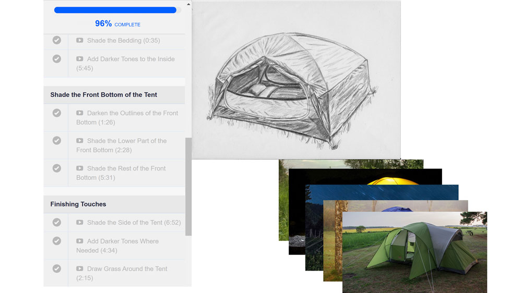Click video icon beside Shade the Side of the Tent
This screenshot has width=522, height=293.
pyautogui.click(x=79, y=223)
